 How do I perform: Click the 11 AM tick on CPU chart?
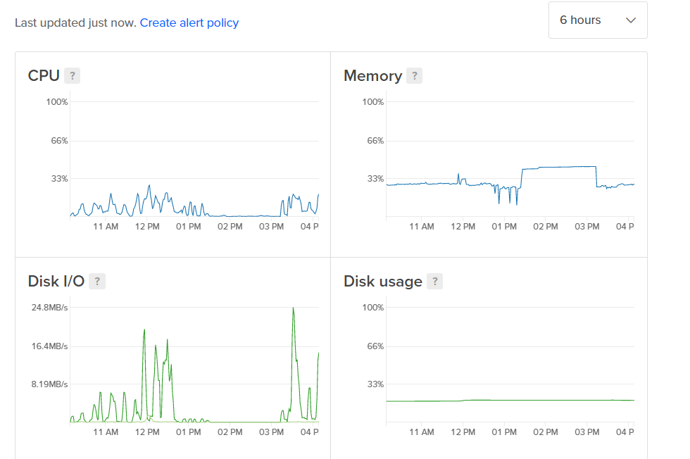106,226
